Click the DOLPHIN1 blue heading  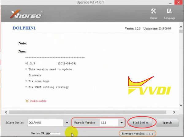tap(24, 28)
